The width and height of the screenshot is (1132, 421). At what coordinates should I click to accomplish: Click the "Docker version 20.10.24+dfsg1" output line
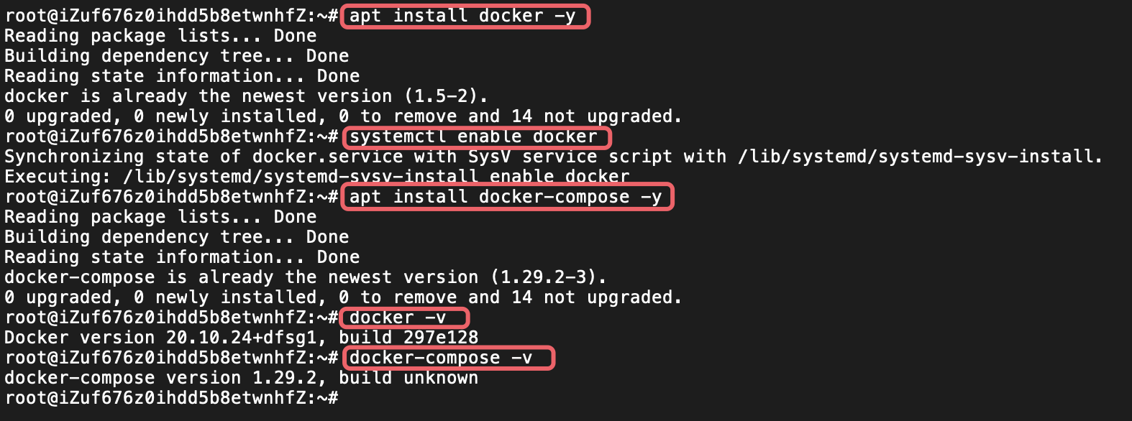point(241,338)
